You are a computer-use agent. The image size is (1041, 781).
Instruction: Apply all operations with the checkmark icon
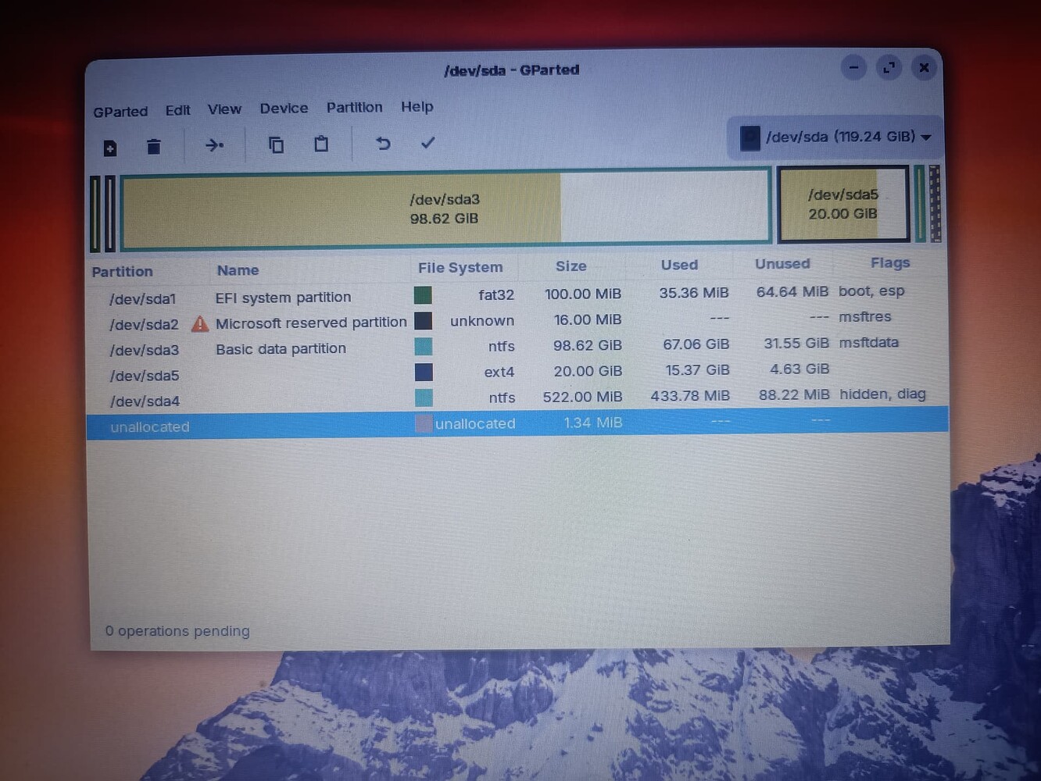pos(427,143)
